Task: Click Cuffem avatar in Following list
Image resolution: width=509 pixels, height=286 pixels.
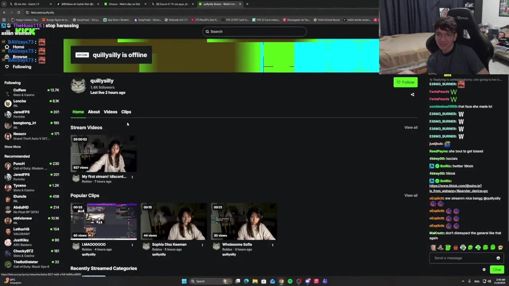Action: pyautogui.click(x=8, y=92)
